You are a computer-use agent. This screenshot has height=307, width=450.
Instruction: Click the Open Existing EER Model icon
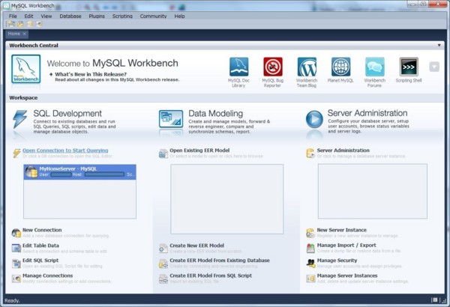[163, 153]
